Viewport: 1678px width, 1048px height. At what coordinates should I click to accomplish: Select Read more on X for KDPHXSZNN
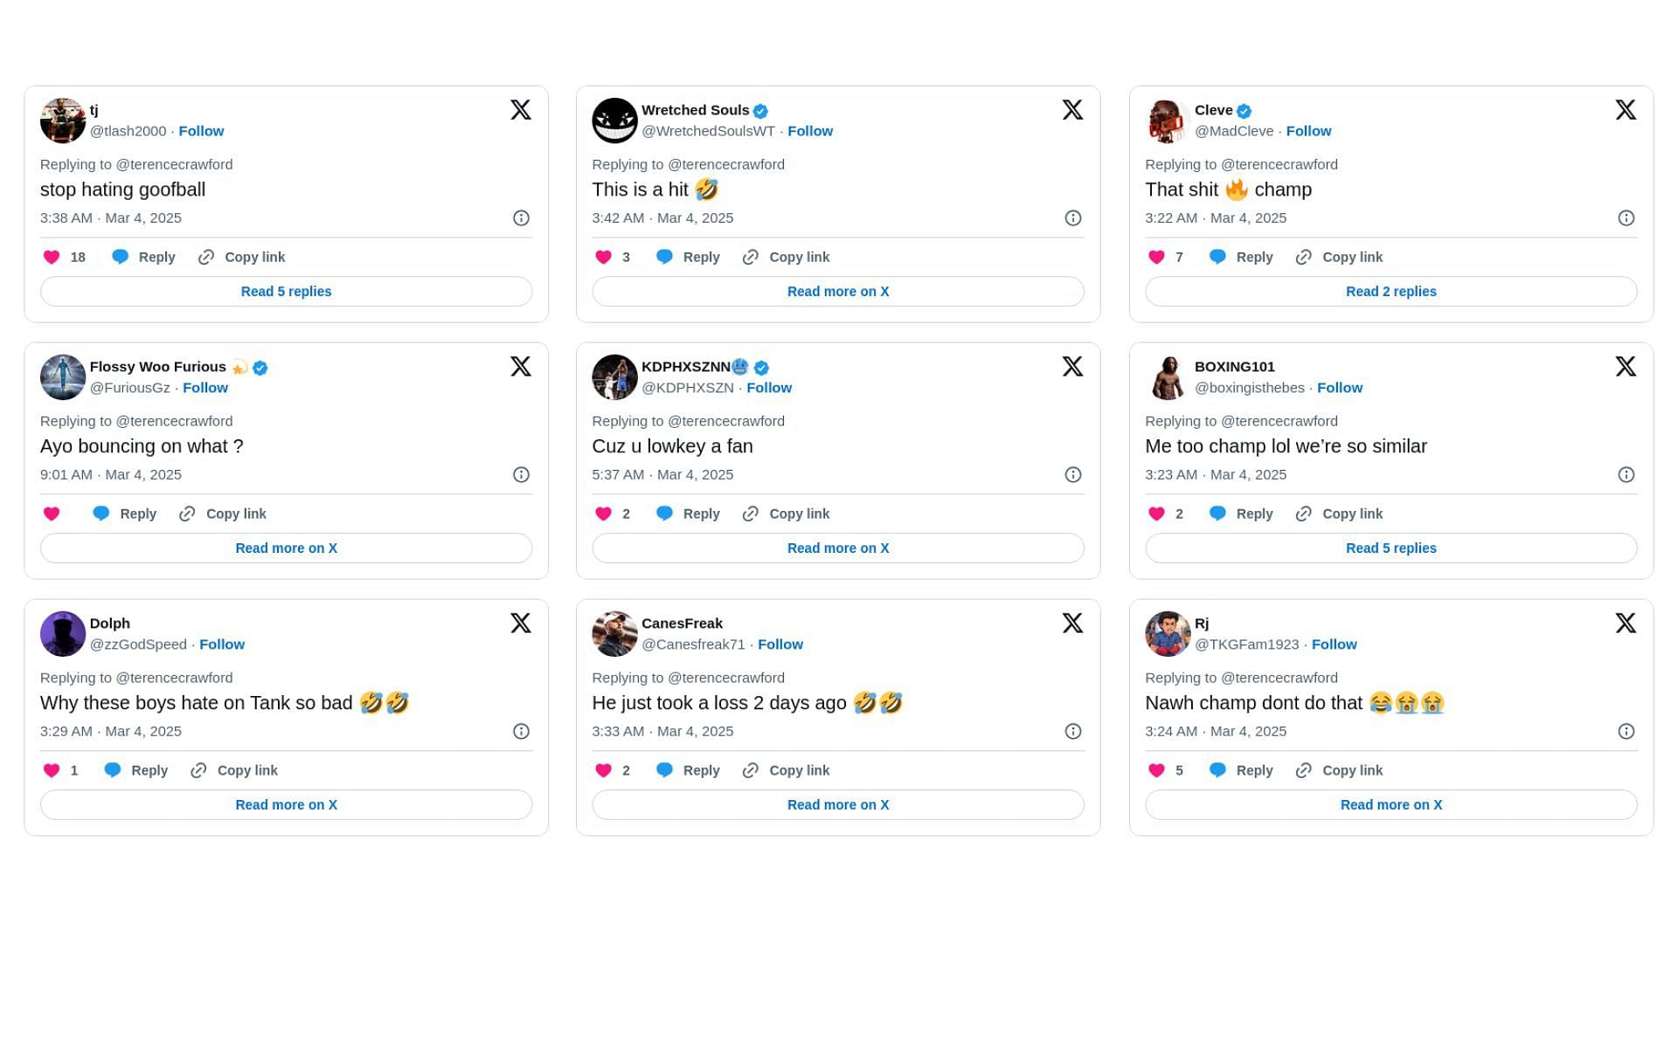point(838,548)
